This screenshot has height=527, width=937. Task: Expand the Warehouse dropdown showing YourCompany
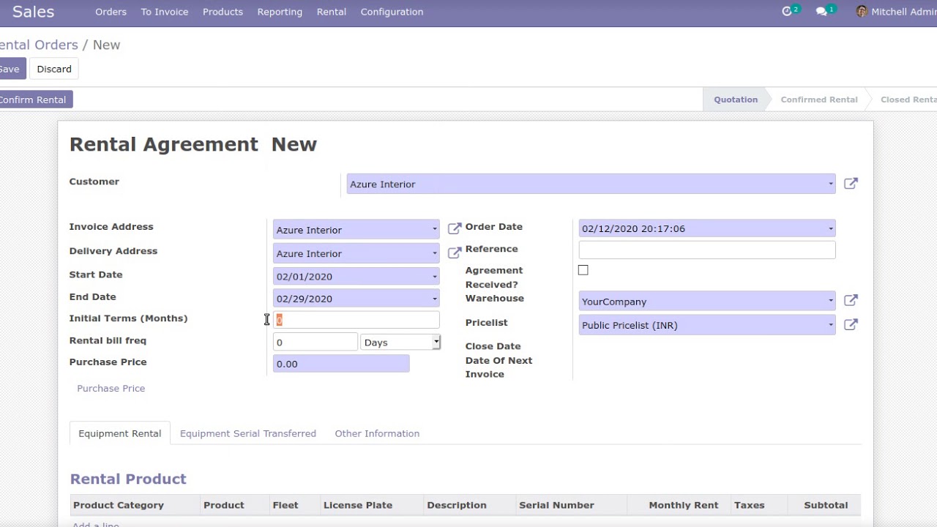click(x=830, y=301)
